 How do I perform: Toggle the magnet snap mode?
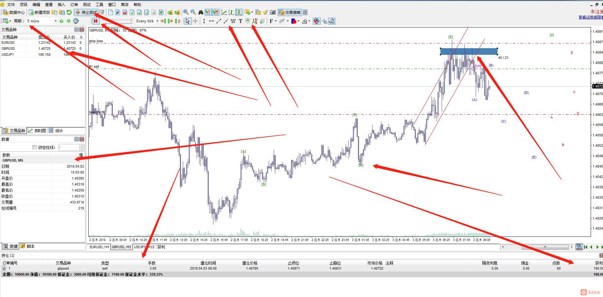pos(317,21)
